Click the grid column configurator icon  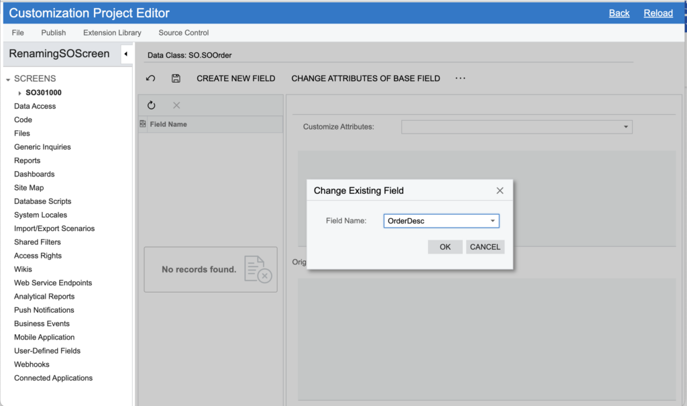click(143, 124)
